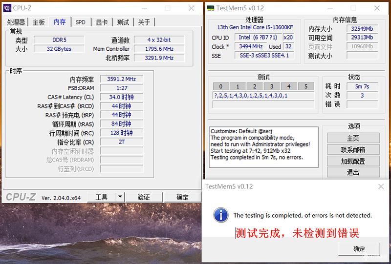The width and height of the screenshot is (391, 264).
Task: Open the 处理器 tab in CPU-Z
Action: [x=16, y=22]
